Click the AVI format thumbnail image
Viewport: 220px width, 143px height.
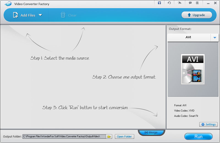click(x=193, y=69)
